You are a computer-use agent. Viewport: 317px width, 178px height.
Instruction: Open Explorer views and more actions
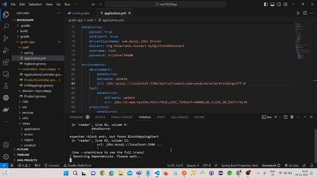(58, 13)
